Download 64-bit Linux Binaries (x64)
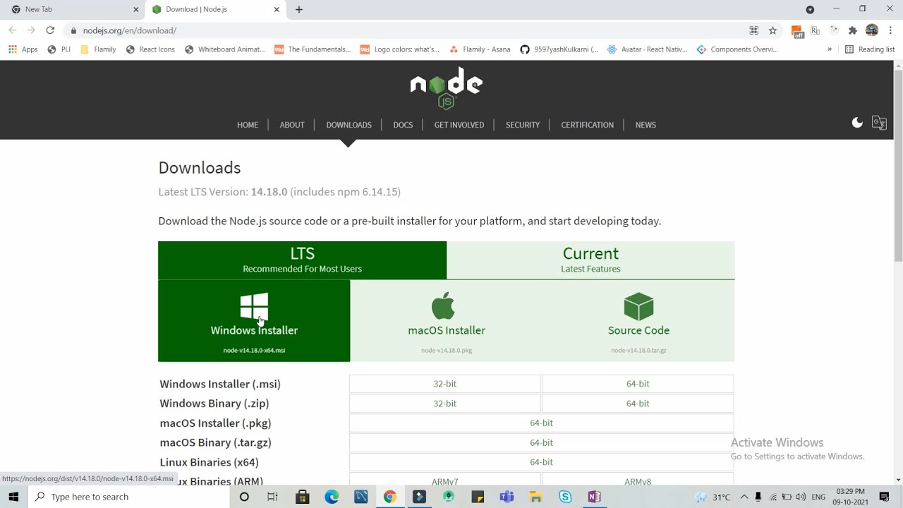The width and height of the screenshot is (903, 508). [x=541, y=462]
